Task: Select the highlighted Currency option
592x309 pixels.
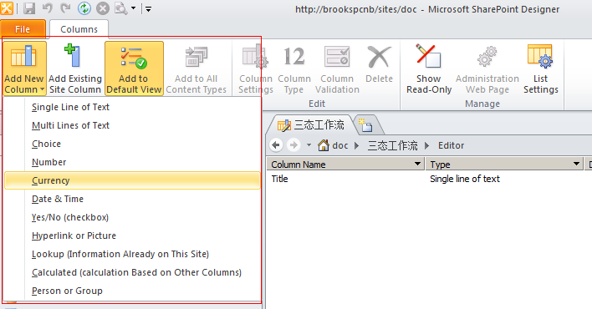Action: (x=132, y=180)
